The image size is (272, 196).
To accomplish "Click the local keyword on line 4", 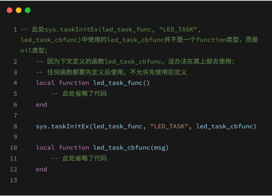I will point(45,83).
